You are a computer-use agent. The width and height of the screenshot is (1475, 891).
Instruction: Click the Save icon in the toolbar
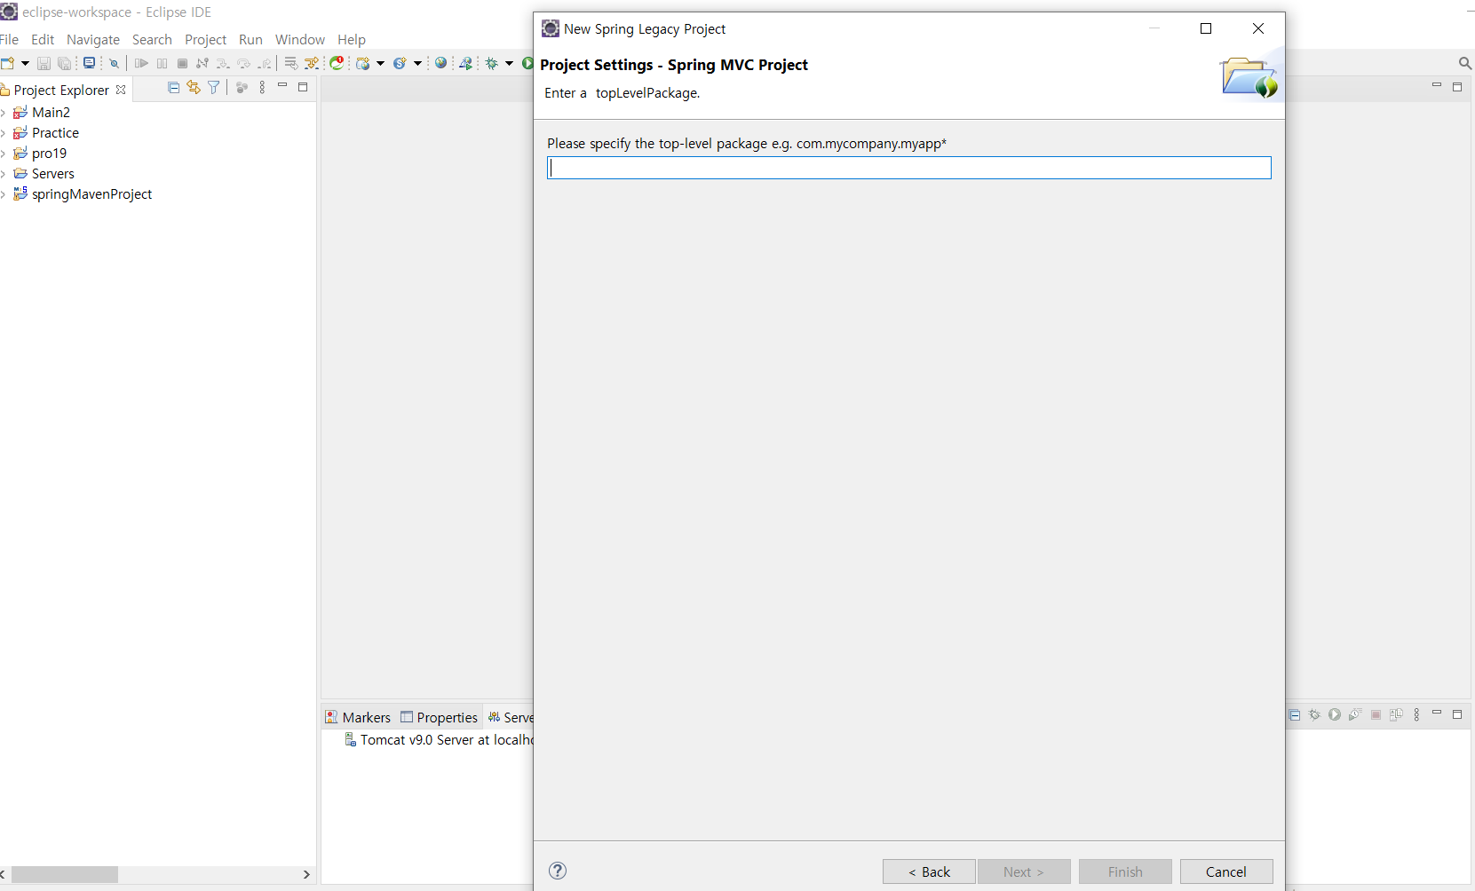[x=44, y=63]
